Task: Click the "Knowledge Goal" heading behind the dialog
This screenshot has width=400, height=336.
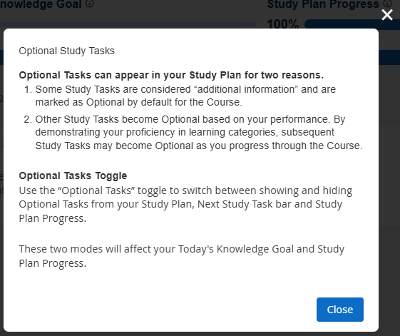Action: pos(41,4)
